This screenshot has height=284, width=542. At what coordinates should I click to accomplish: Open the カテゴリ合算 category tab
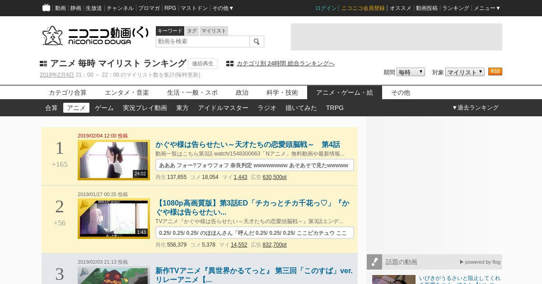point(68,92)
